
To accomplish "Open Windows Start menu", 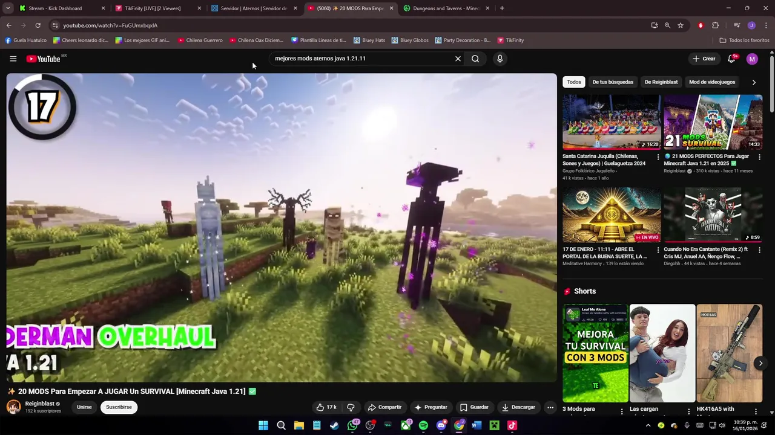I will pyautogui.click(x=263, y=425).
